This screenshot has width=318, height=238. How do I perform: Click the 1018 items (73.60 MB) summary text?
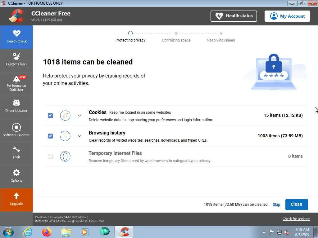[x=236, y=205]
